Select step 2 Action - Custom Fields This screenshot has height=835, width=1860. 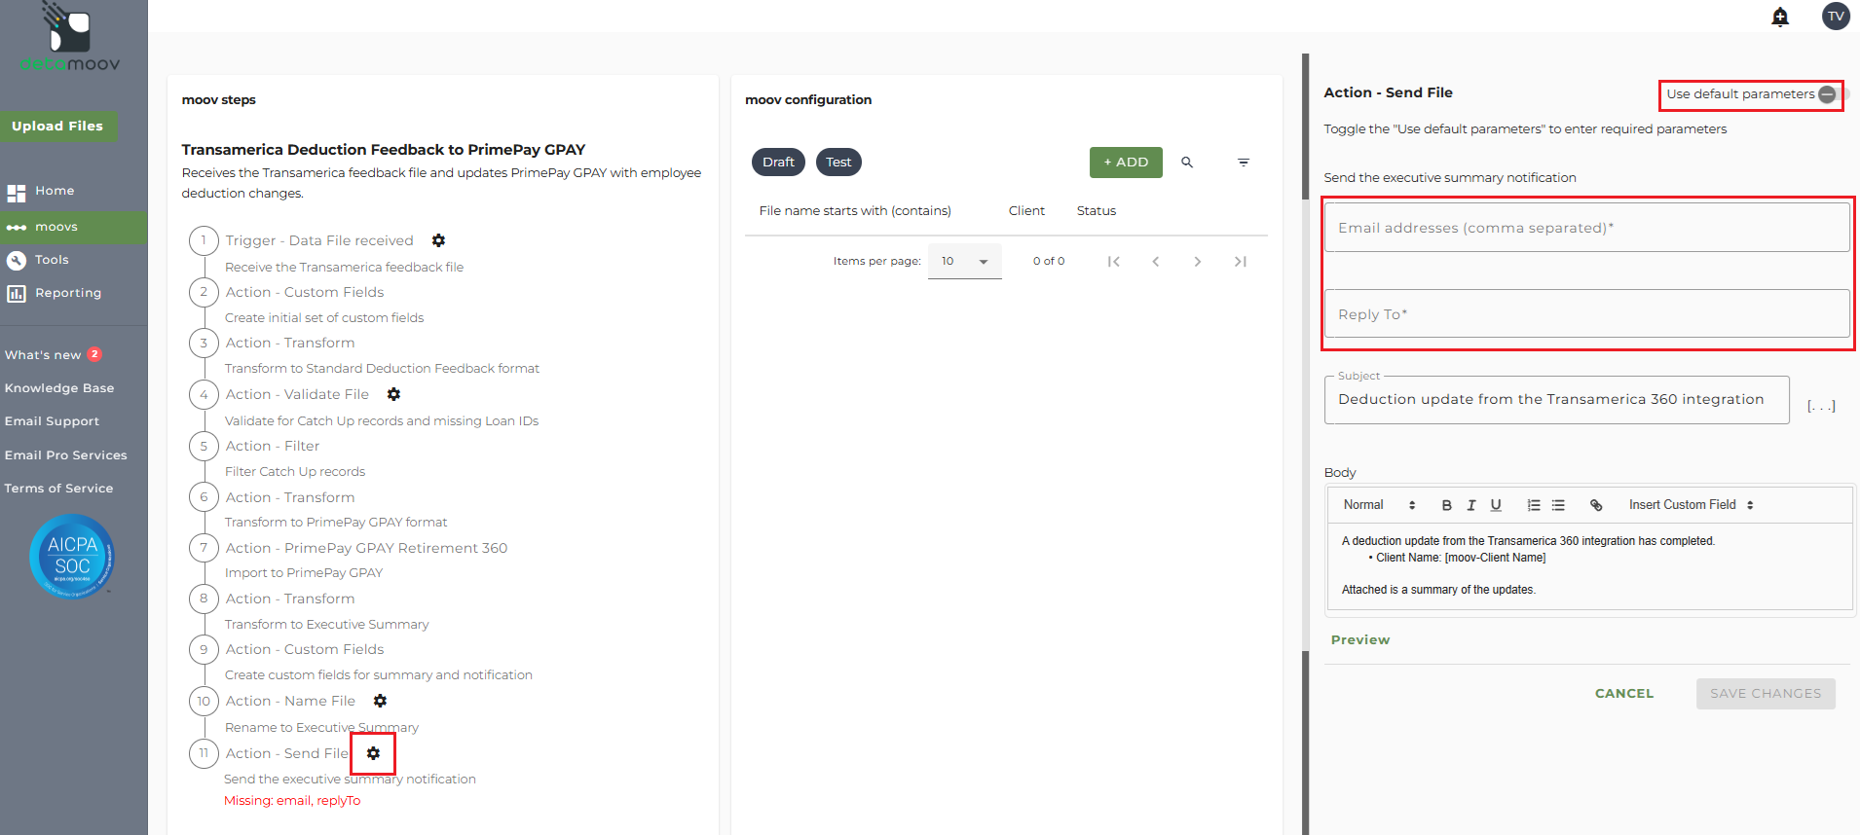(x=305, y=292)
